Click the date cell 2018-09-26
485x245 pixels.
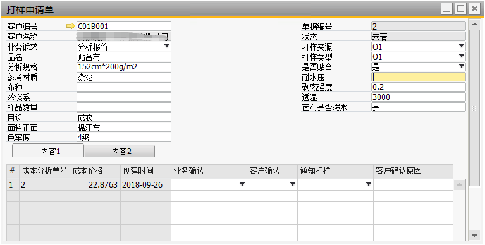[x=145, y=185]
